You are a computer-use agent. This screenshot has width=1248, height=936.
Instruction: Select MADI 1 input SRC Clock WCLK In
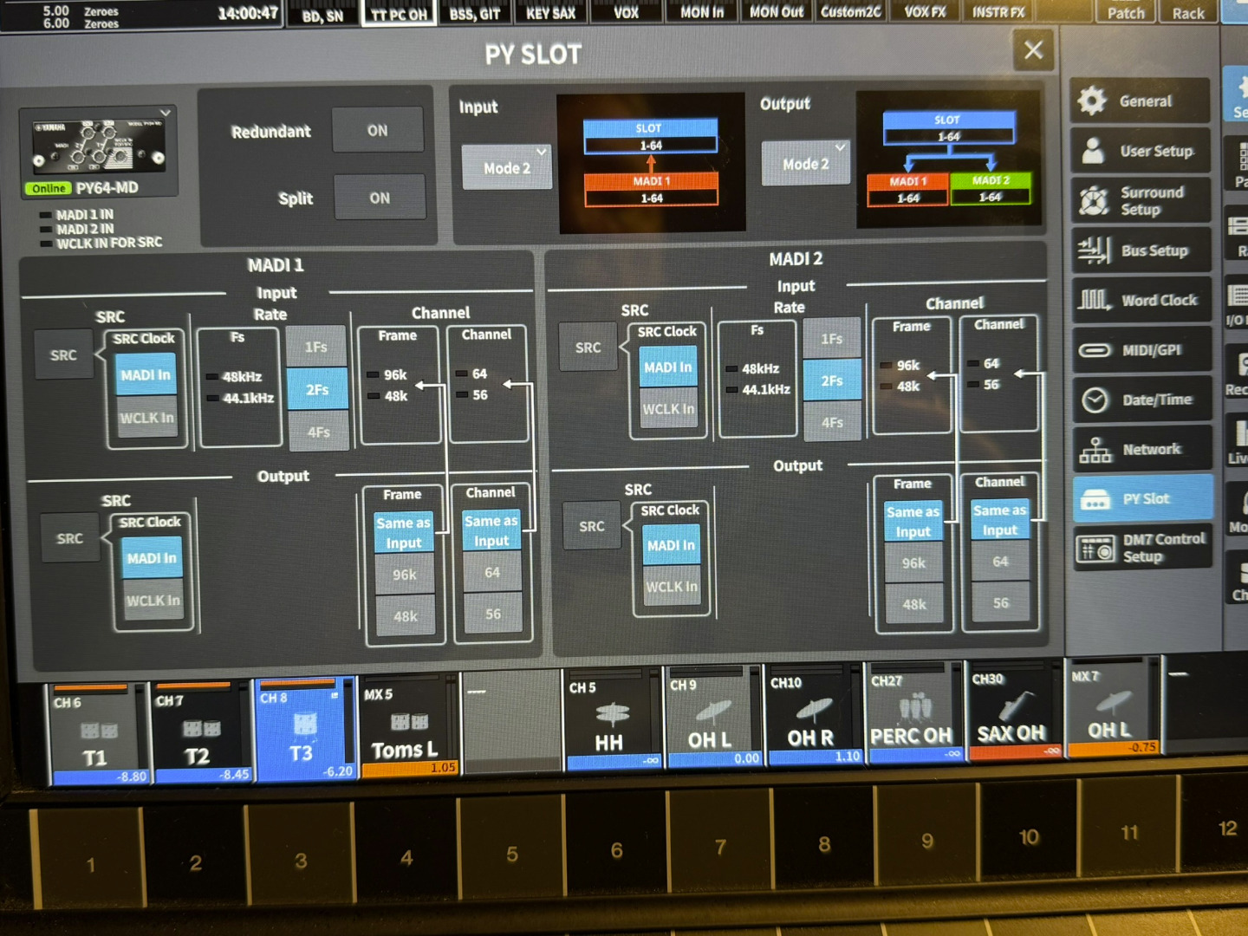tap(146, 418)
